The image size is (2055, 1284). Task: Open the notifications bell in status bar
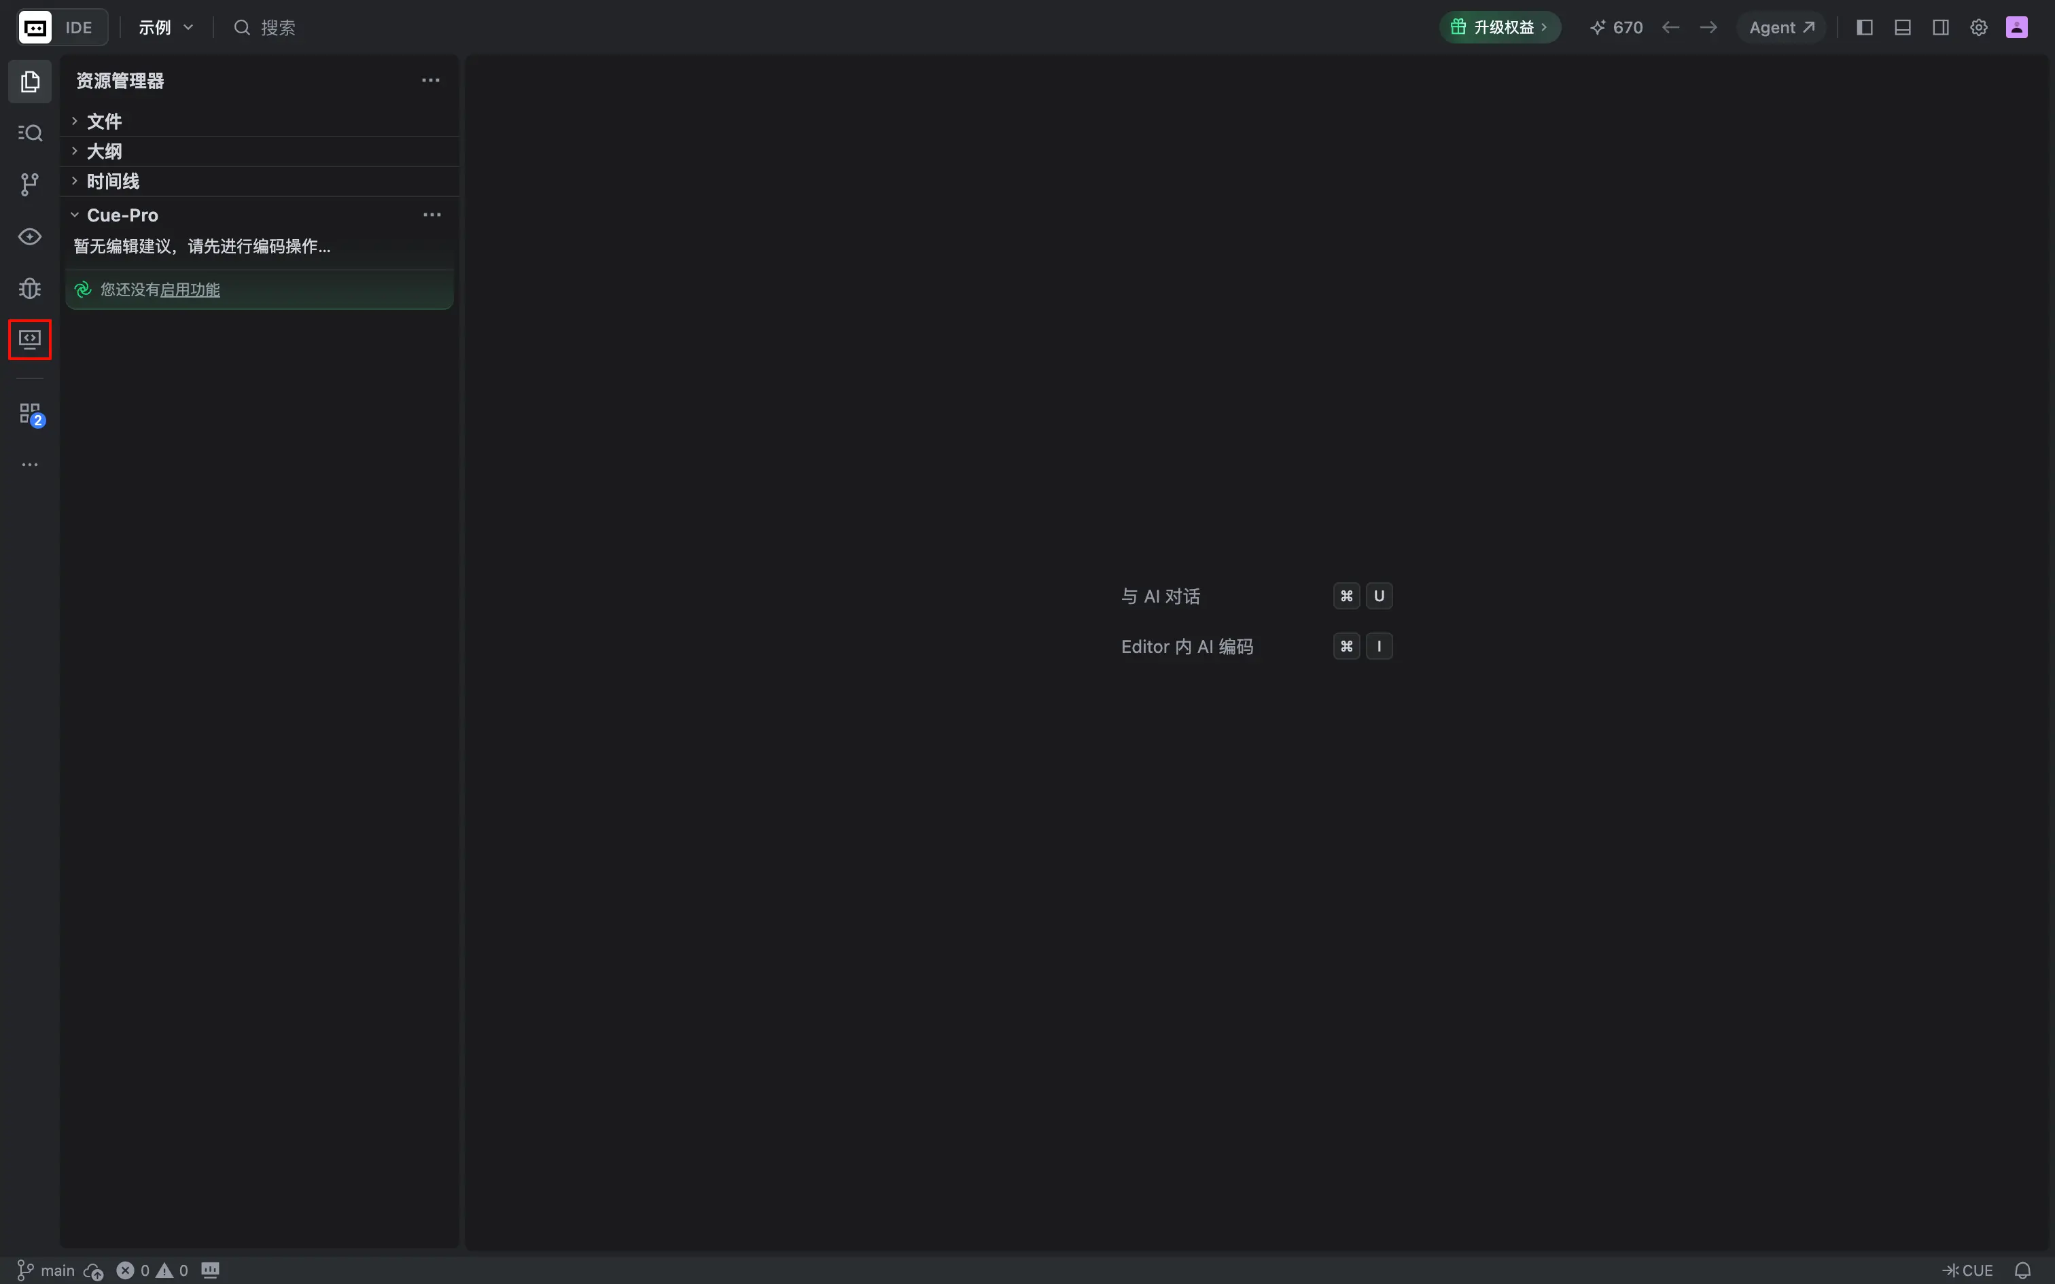[x=2023, y=1270]
